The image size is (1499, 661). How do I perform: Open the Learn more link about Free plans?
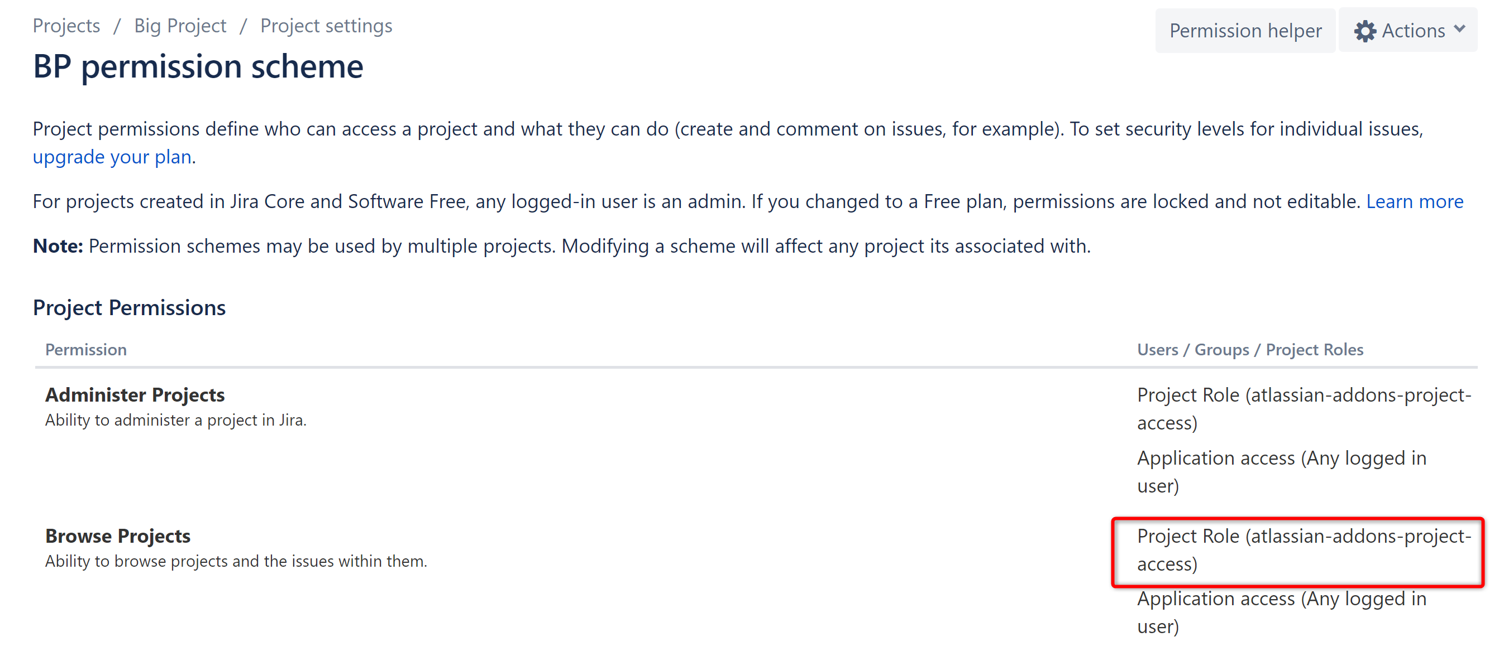pyautogui.click(x=1415, y=201)
